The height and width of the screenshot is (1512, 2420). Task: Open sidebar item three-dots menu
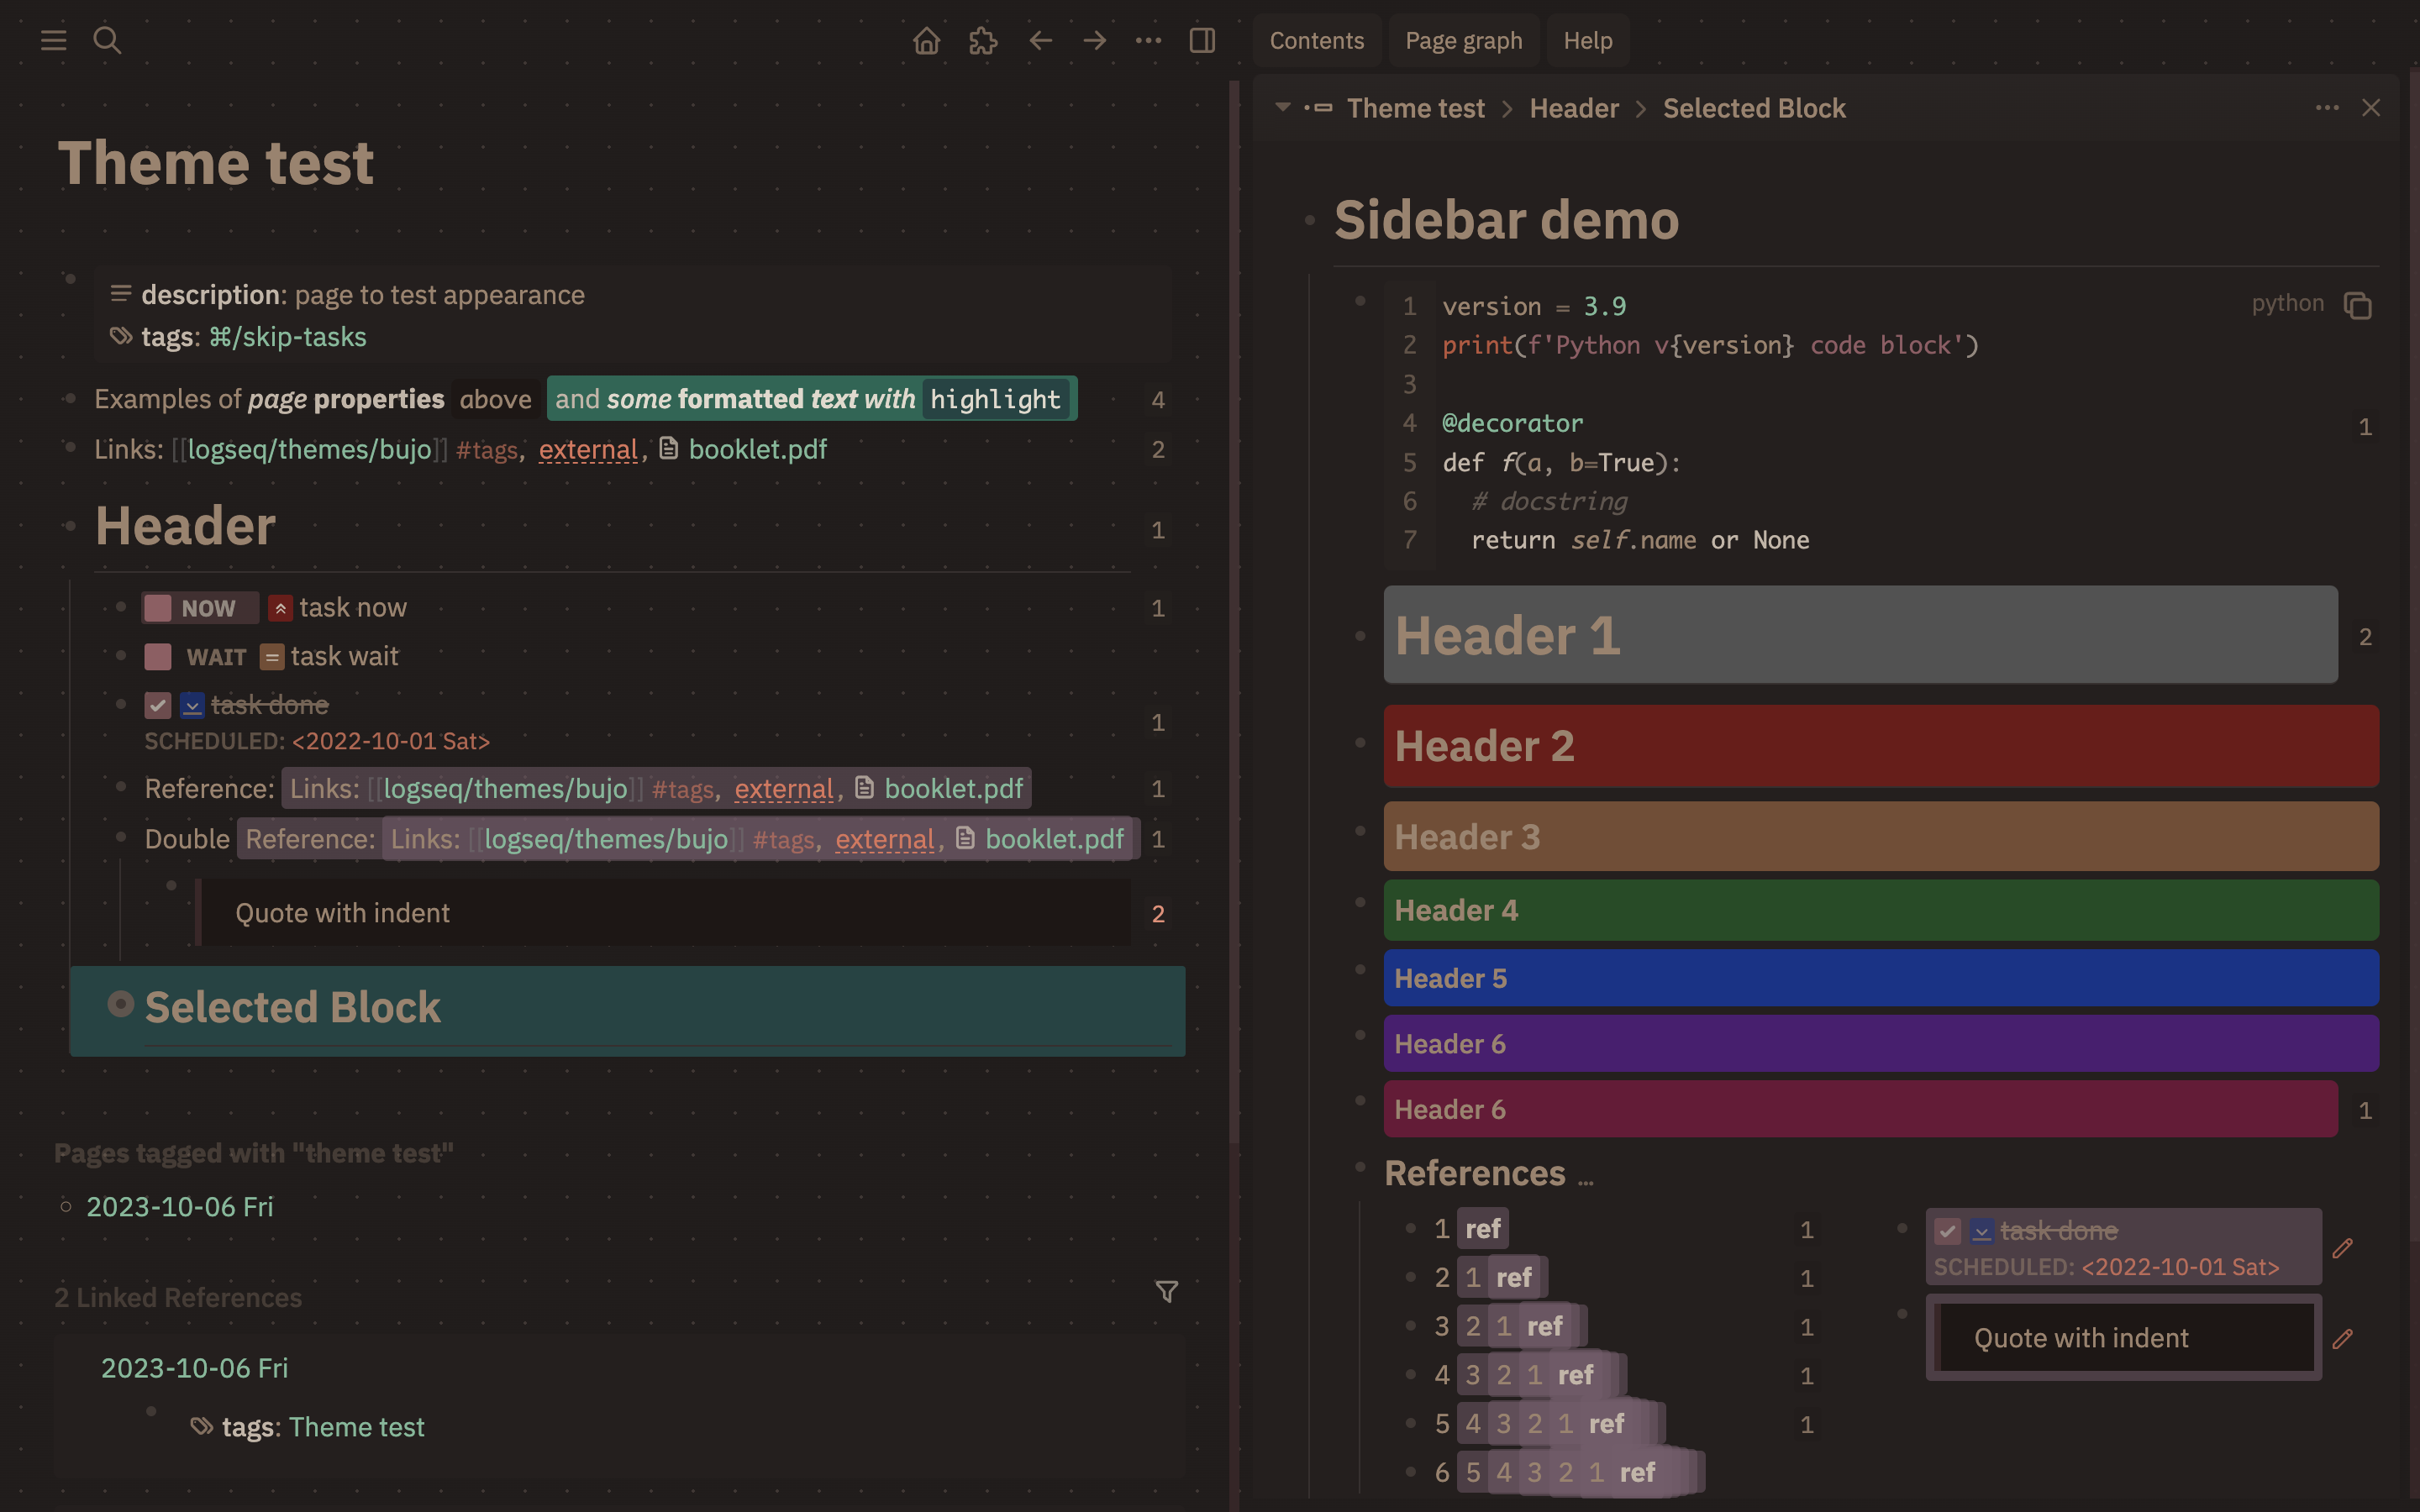tap(2326, 108)
